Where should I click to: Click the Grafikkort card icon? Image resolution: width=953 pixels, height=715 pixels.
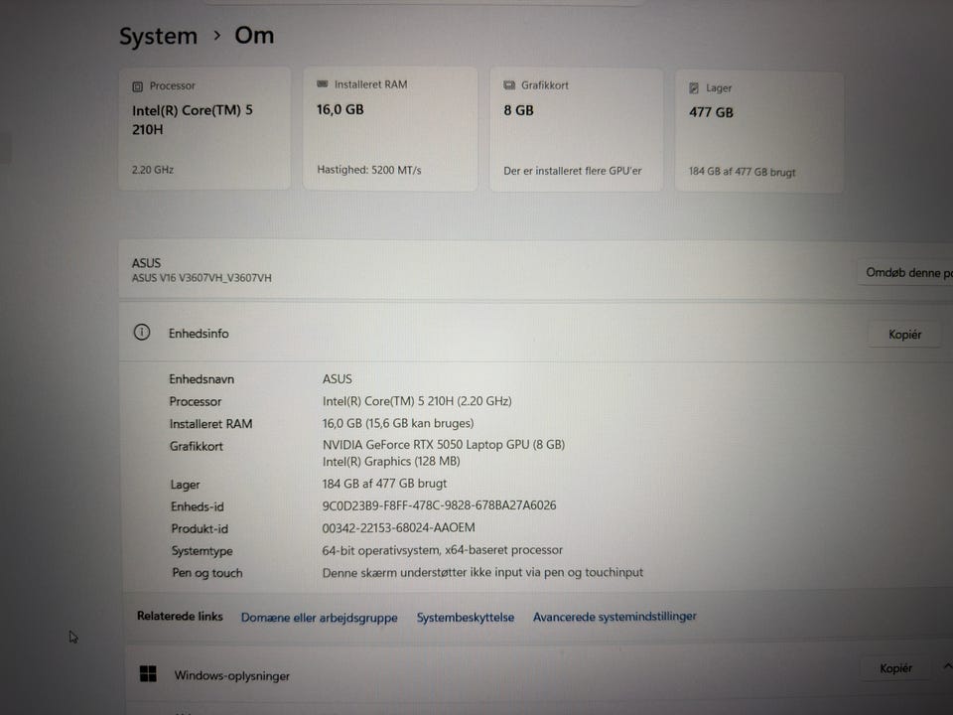point(509,85)
